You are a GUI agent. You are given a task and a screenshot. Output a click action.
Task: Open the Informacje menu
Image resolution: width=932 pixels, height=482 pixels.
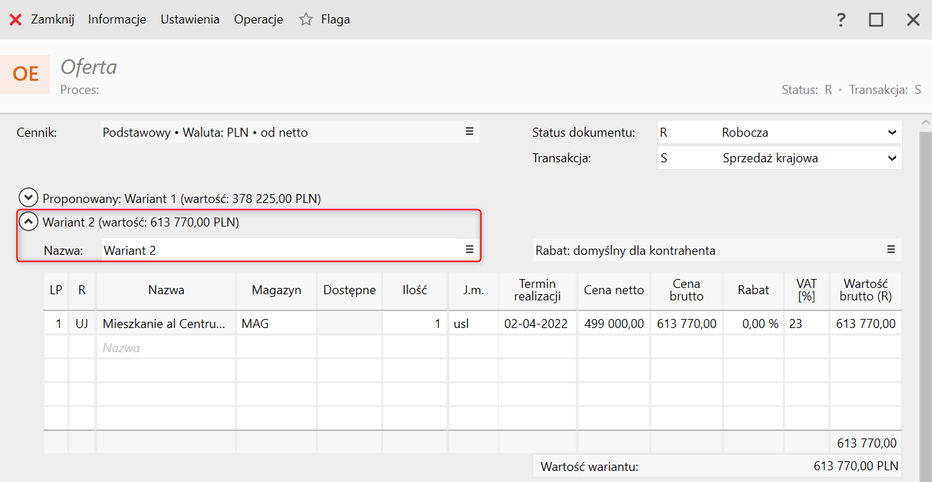coord(117,19)
